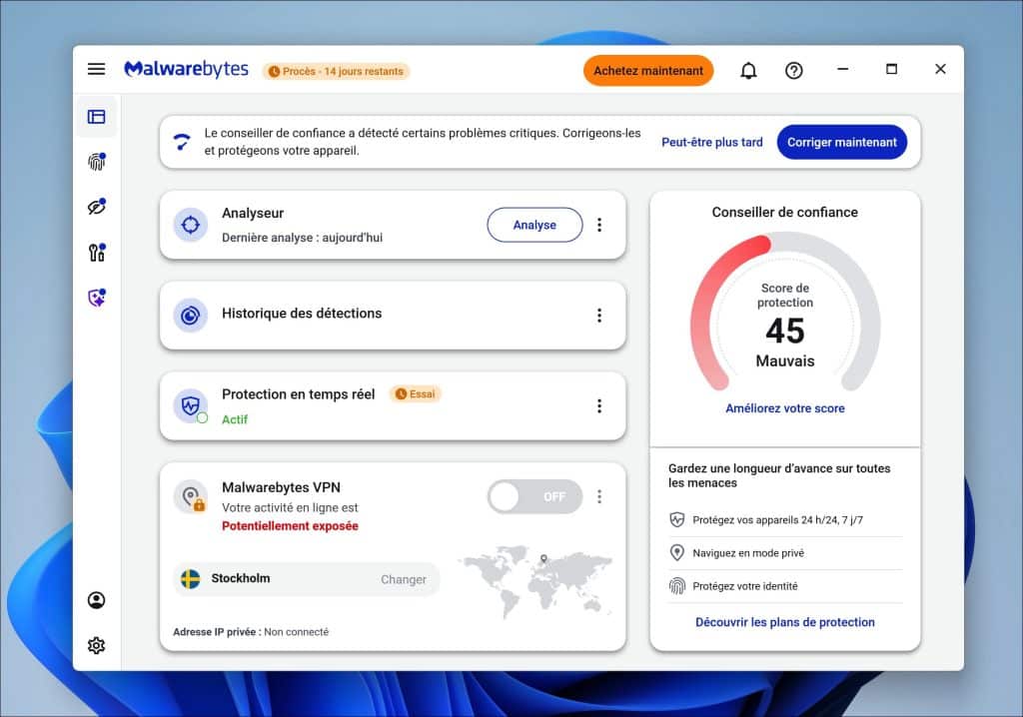Viewport: 1023px width, 717px height.
Task: Click the Procès 14 jours restants badge
Action: pyautogui.click(x=336, y=71)
